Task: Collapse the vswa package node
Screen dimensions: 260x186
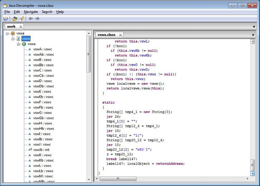Action: click(7, 34)
